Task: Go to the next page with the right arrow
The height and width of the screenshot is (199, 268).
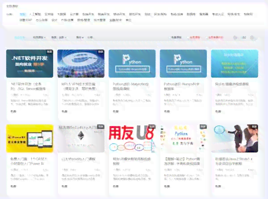Action: coord(252,37)
